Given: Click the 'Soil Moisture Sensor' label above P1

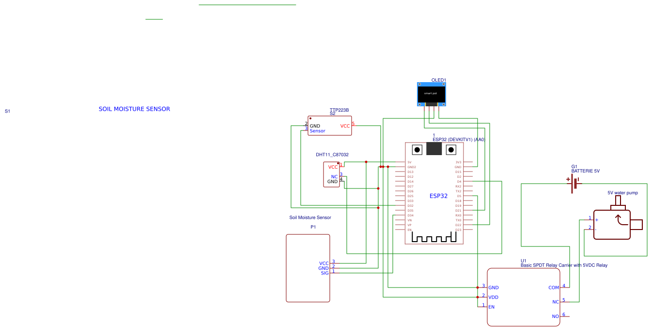Looking at the screenshot, I should pos(310,217).
